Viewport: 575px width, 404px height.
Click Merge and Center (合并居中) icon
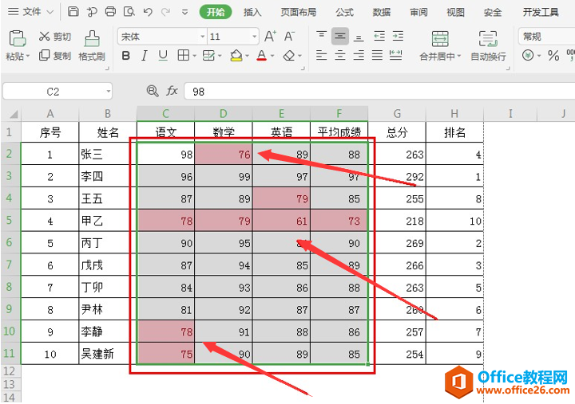point(440,39)
